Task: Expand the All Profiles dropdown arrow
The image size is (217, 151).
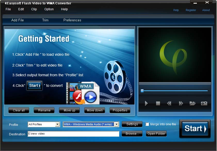Action: pyautogui.click(x=57, y=124)
